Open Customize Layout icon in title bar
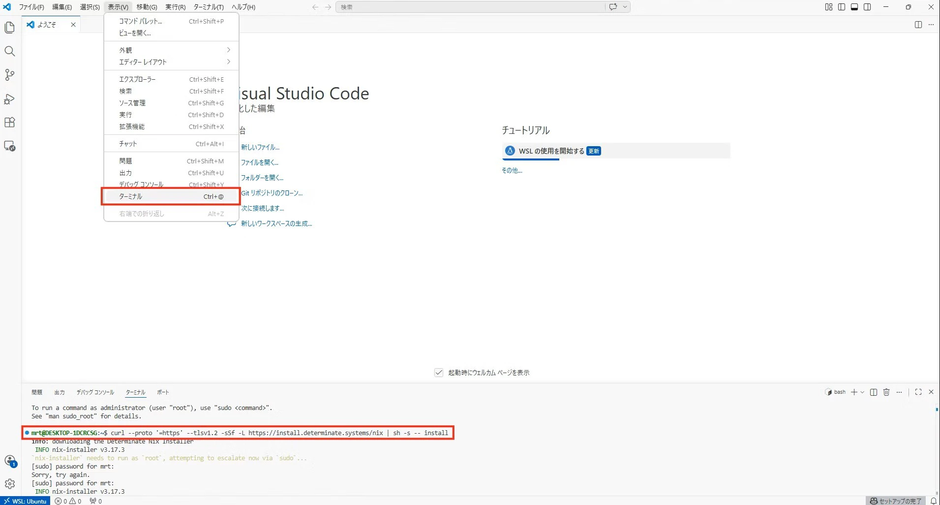The height and width of the screenshot is (505, 940). click(x=829, y=7)
